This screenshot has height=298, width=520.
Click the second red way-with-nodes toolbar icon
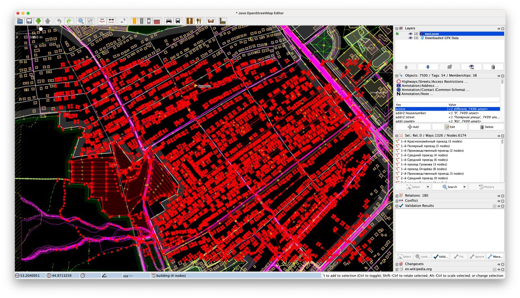[x=111, y=21]
